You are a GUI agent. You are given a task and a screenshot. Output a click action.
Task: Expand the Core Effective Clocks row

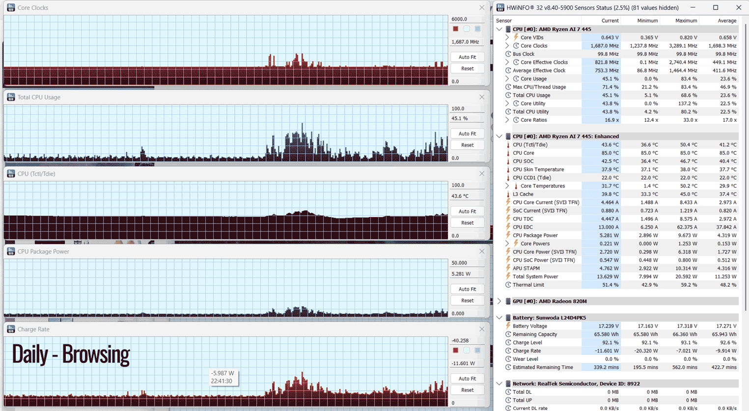(x=507, y=62)
